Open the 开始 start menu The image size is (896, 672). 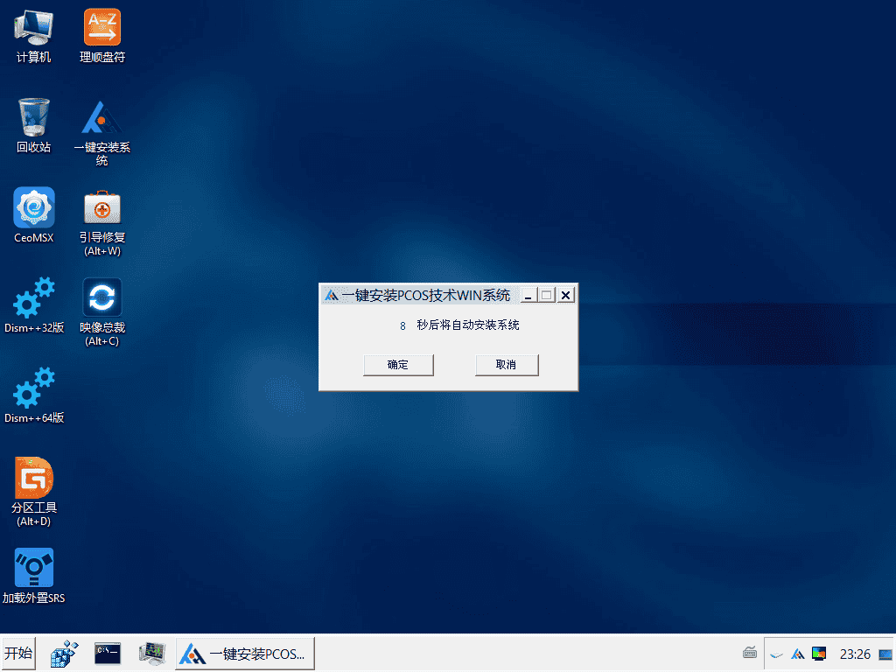18,653
